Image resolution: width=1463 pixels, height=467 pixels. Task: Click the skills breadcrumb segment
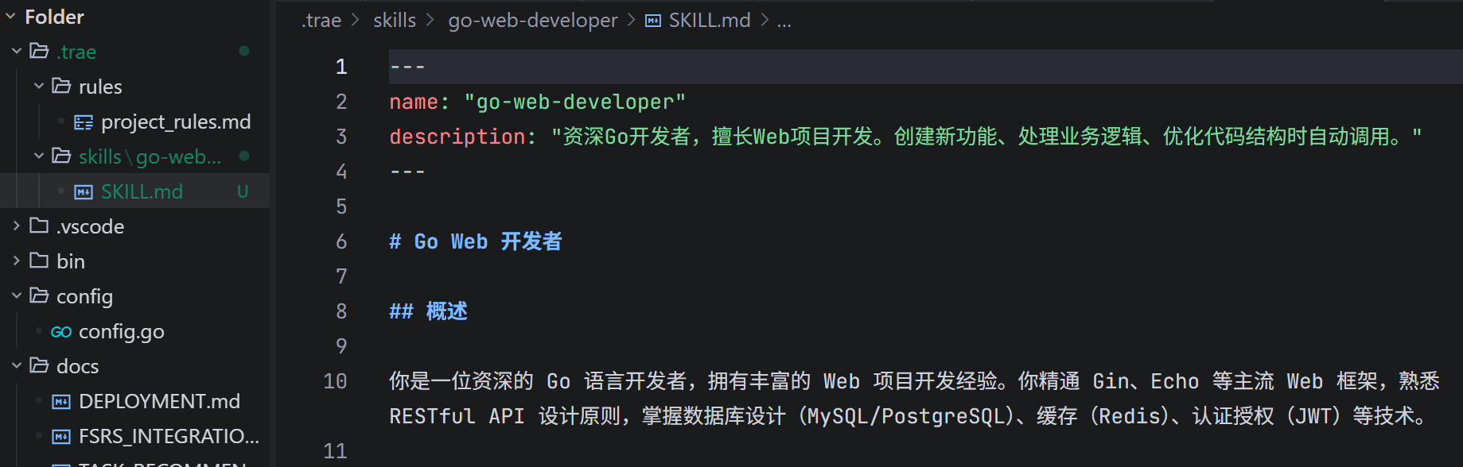(x=395, y=21)
